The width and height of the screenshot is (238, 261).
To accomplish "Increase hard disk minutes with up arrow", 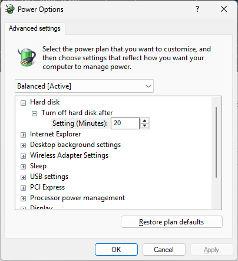I will [x=145, y=121].
